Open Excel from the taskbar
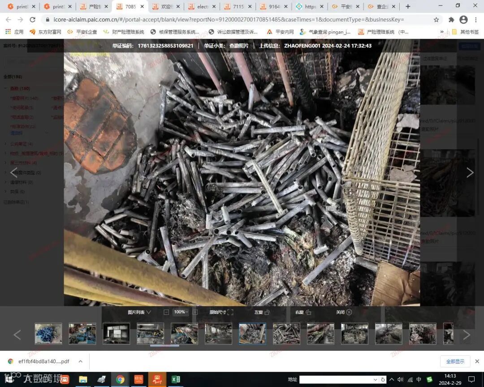Image resolution: width=484 pixels, height=387 pixels. [176, 379]
